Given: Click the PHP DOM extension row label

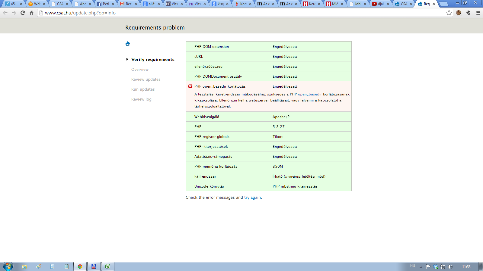Looking at the screenshot, I should 212,47.
